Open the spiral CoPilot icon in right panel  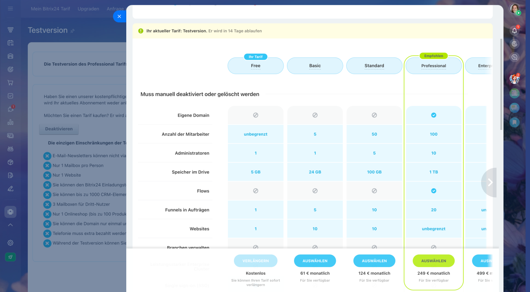pos(515,44)
